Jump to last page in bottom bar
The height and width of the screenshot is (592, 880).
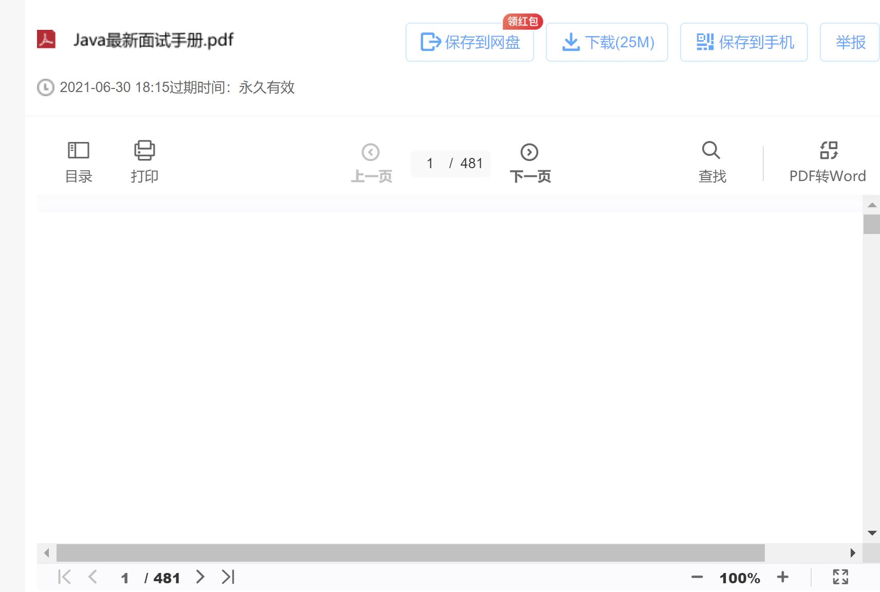coord(228,577)
